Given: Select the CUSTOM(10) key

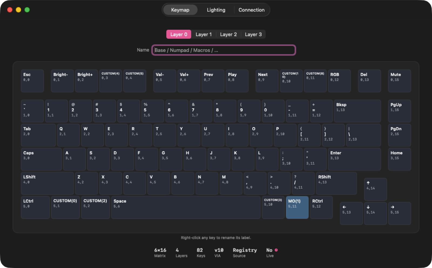Looking at the screenshot, I should pyautogui.click(x=291, y=81).
